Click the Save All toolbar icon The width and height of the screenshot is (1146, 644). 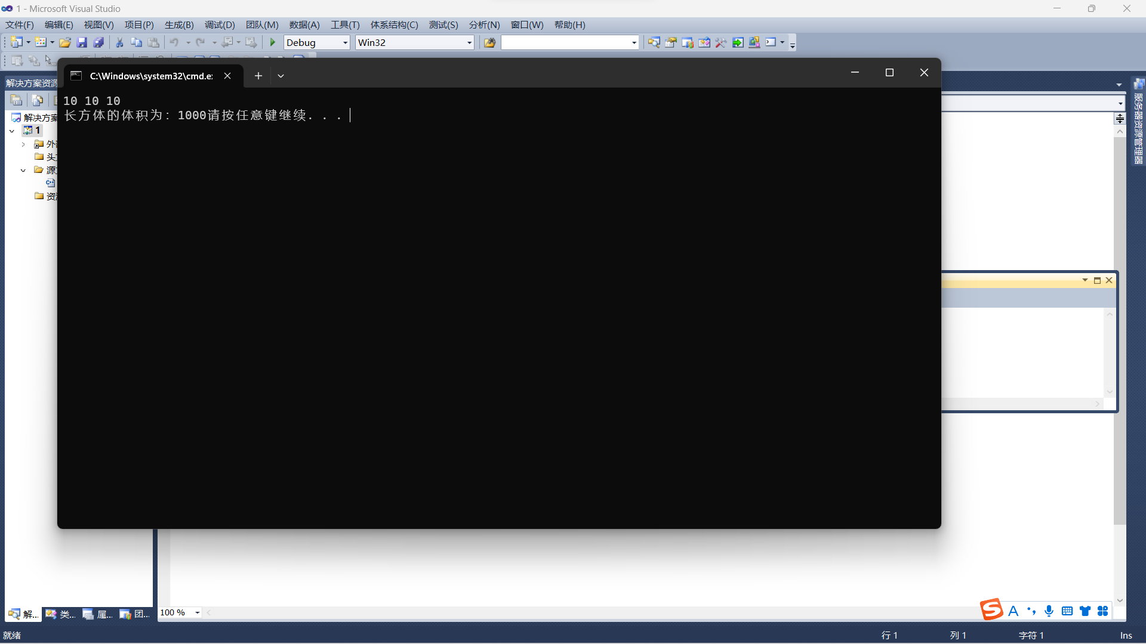98,42
